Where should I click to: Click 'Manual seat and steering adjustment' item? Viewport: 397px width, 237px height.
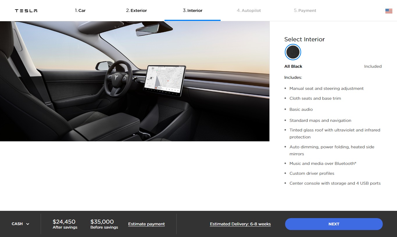tap(326, 88)
